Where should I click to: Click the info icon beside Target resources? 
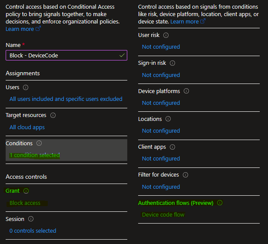click(53, 115)
